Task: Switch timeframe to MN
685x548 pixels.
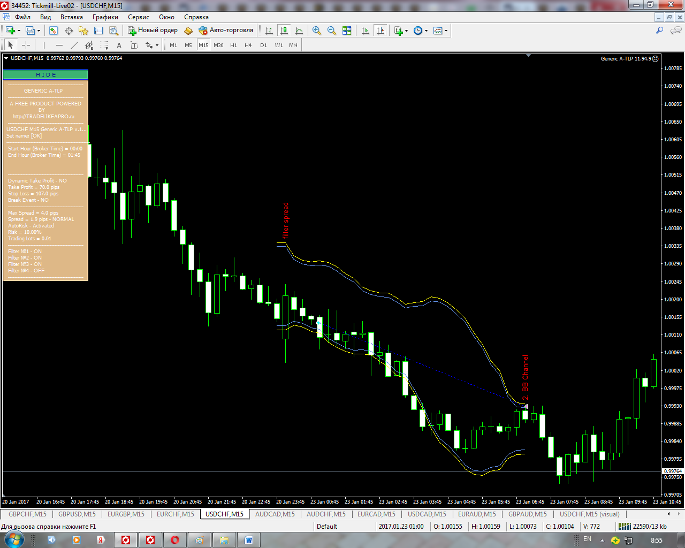Action: point(293,45)
